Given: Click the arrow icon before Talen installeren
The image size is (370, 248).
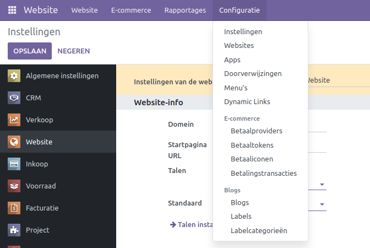Looking at the screenshot, I should coord(173,225).
